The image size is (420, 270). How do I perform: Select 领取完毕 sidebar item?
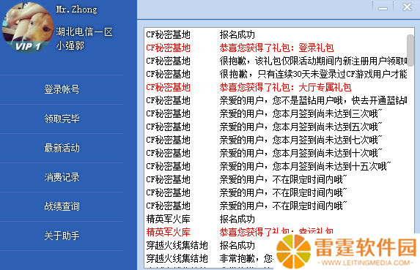(x=62, y=119)
